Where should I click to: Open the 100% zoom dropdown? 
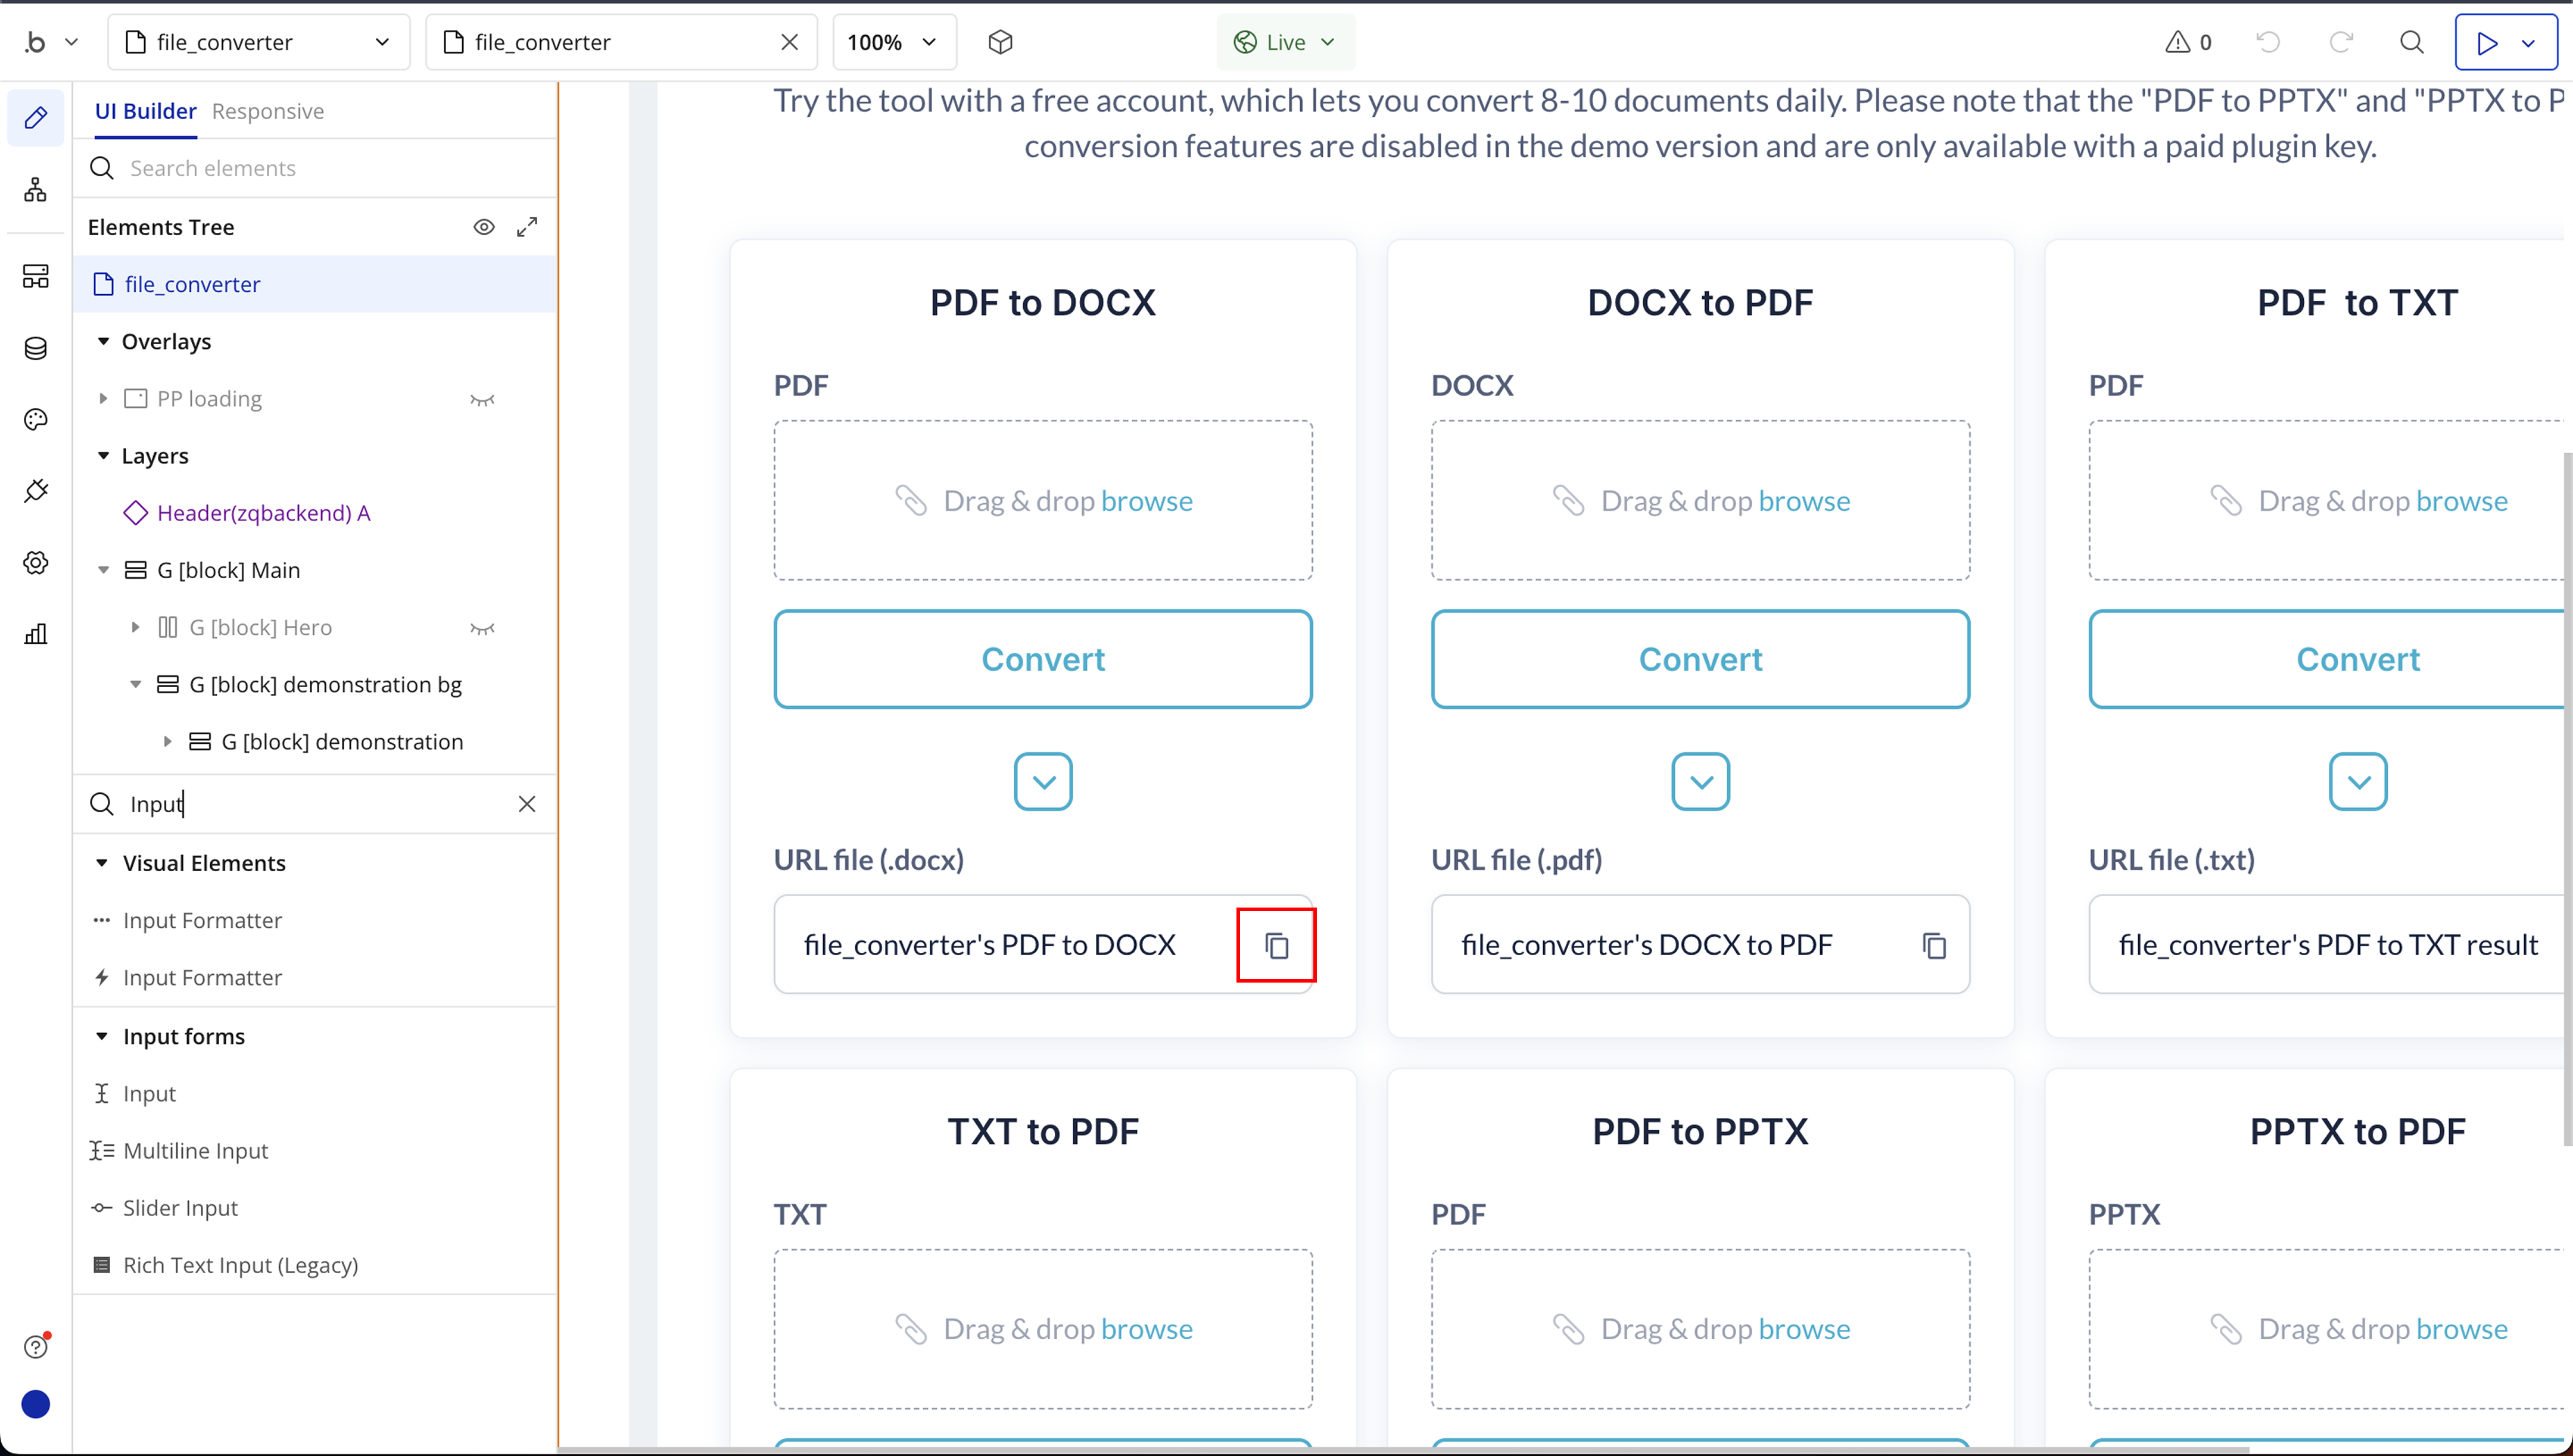click(x=893, y=42)
